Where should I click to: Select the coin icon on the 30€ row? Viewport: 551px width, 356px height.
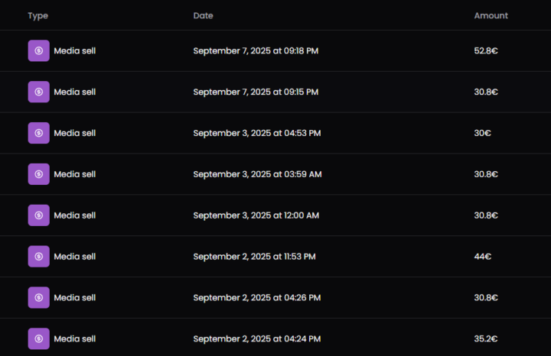pyautogui.click(x=39, y=133)
